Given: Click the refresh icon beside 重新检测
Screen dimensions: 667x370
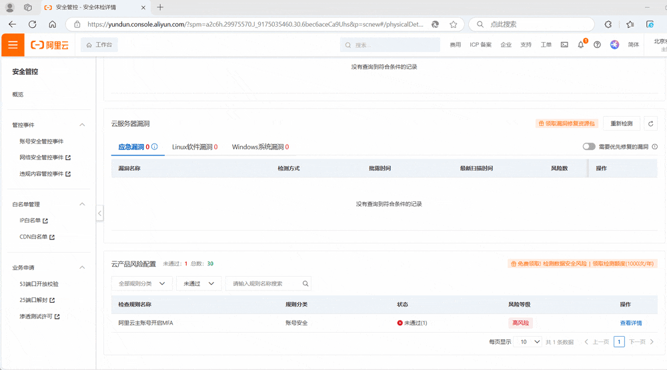Looking at the screenshot, I should [x=650, y=124].
